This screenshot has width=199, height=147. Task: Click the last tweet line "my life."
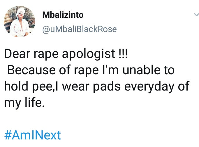coord(24,103)
